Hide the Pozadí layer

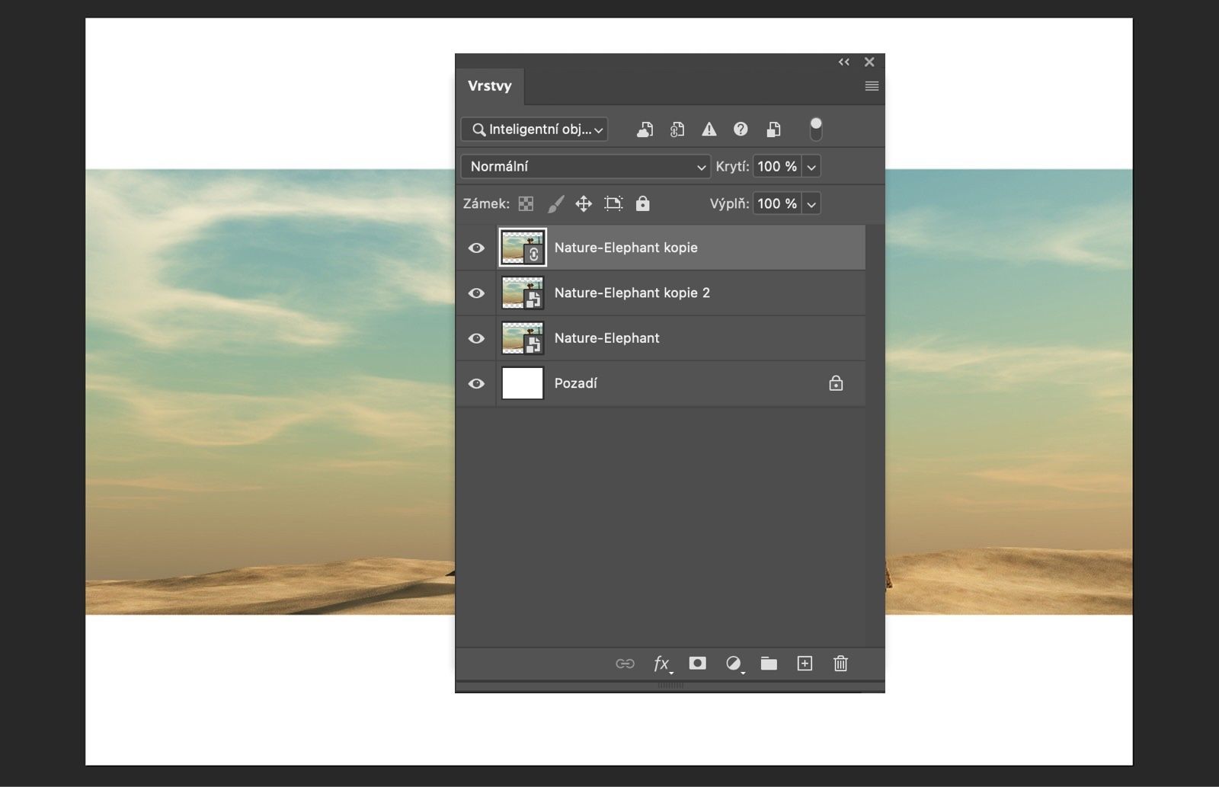[476, 383]
